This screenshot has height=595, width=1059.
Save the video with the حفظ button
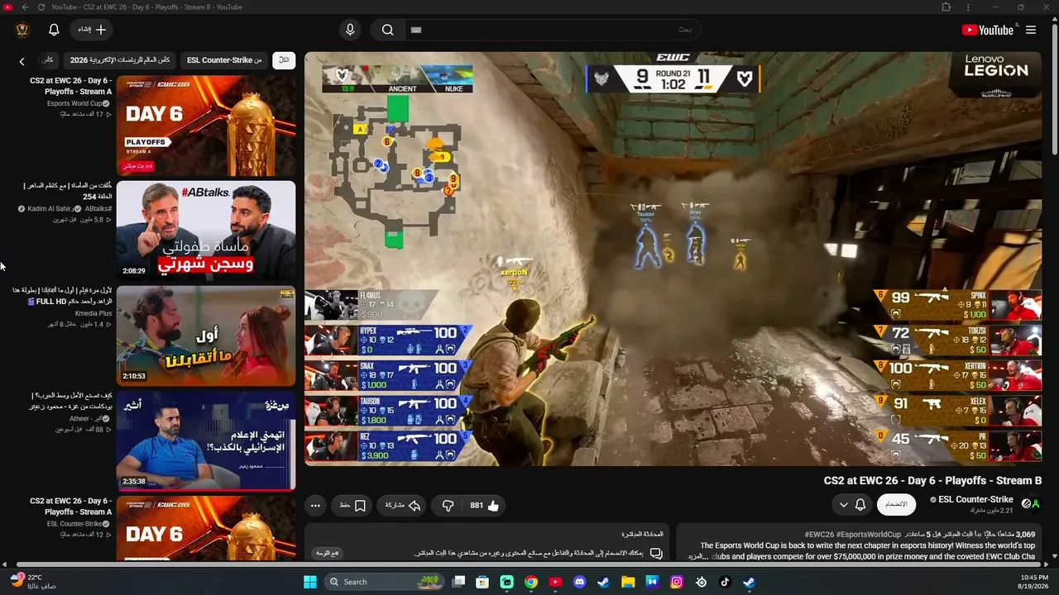pyautogui.click(x=352, y=505)
